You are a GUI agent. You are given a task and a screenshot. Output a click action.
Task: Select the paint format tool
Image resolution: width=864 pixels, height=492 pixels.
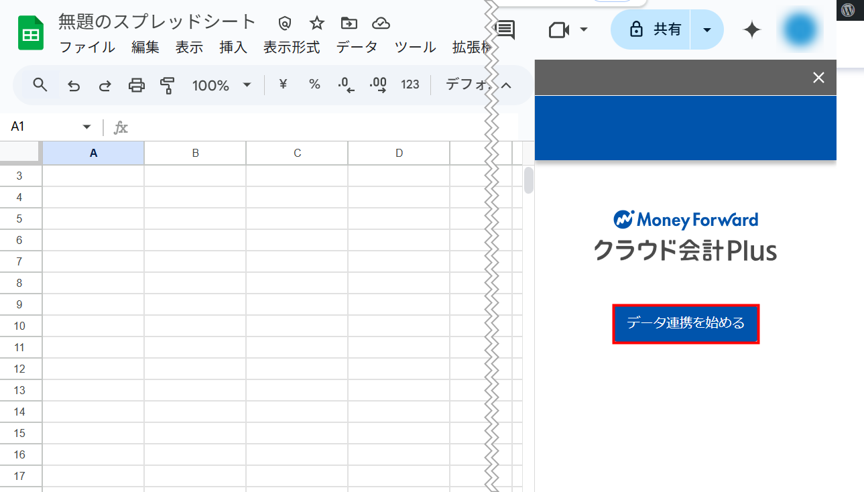168,85
